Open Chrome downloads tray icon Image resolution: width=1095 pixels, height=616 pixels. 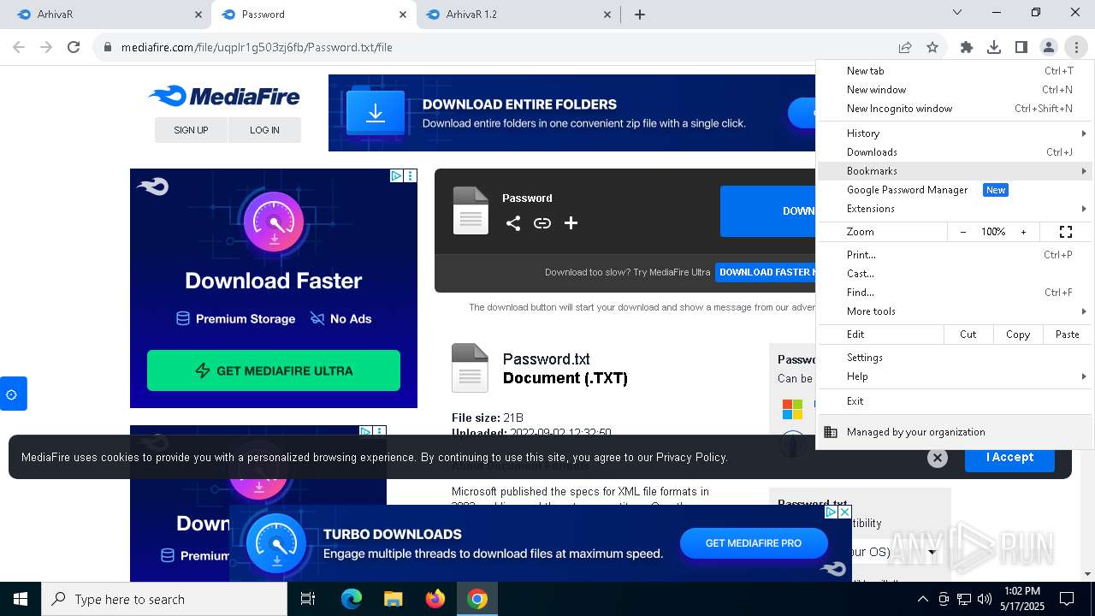[x=994, y=47]
